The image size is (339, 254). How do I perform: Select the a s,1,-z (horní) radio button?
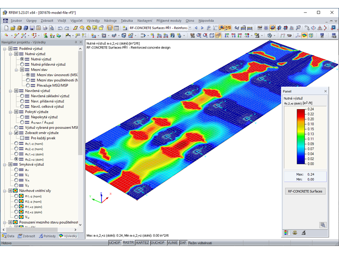tap(16, 143)
